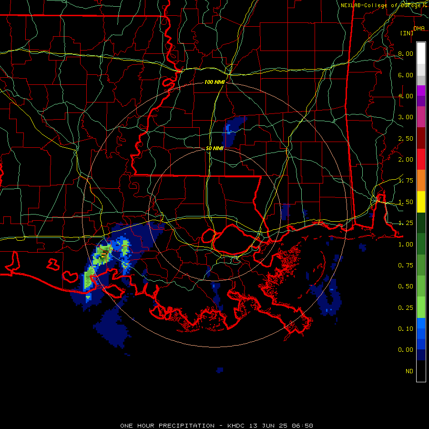The image size is (429, 429).
Task: Click the 3.00 legend value
Action: coord(406,117)
